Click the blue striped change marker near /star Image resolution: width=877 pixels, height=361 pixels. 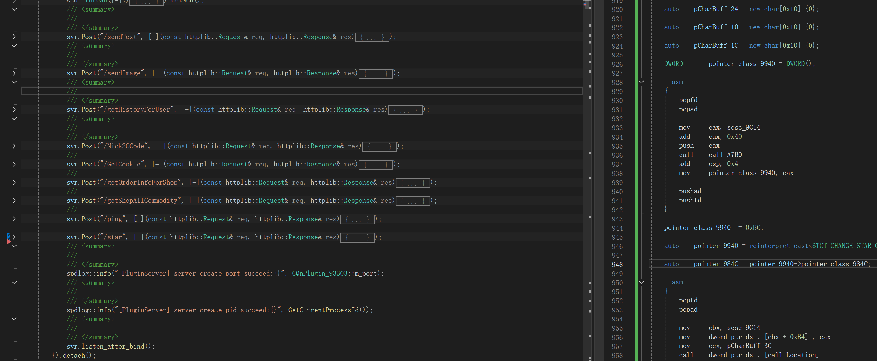(x=8, y=235)
